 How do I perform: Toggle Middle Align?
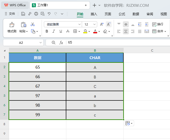tap(126, 24)
